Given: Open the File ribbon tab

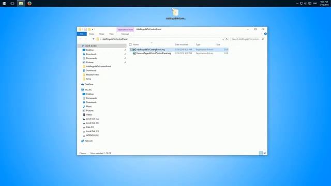Looking at the screenshot, I should click(82, 34).
